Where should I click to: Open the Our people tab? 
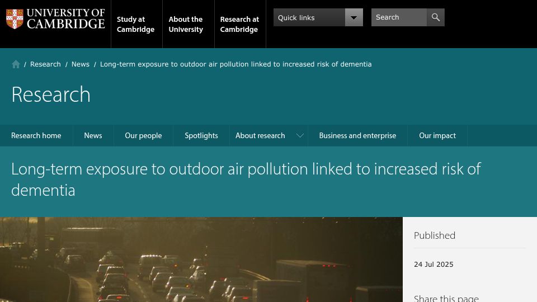coord(143,135)
